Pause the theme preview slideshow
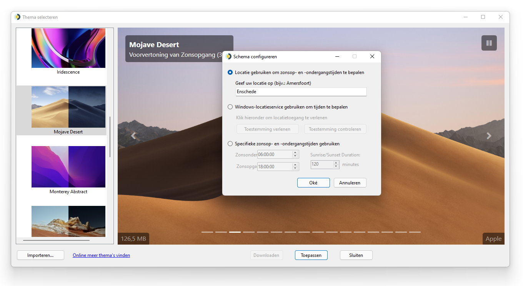523x286 pixels. point(489,43)
